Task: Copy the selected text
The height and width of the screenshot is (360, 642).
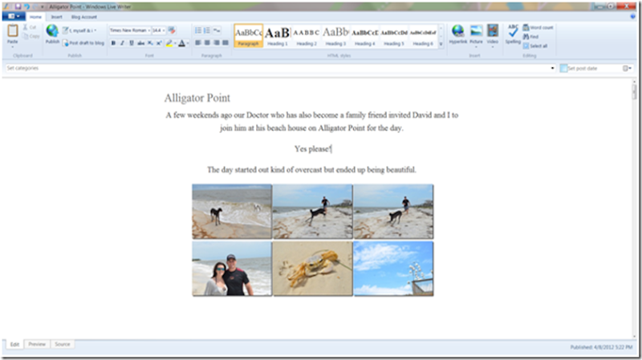Action: [x=31, y=36]
